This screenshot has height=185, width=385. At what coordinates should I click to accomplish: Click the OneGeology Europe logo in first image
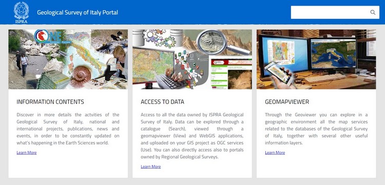pyautogui.click(x=53, y=36)
